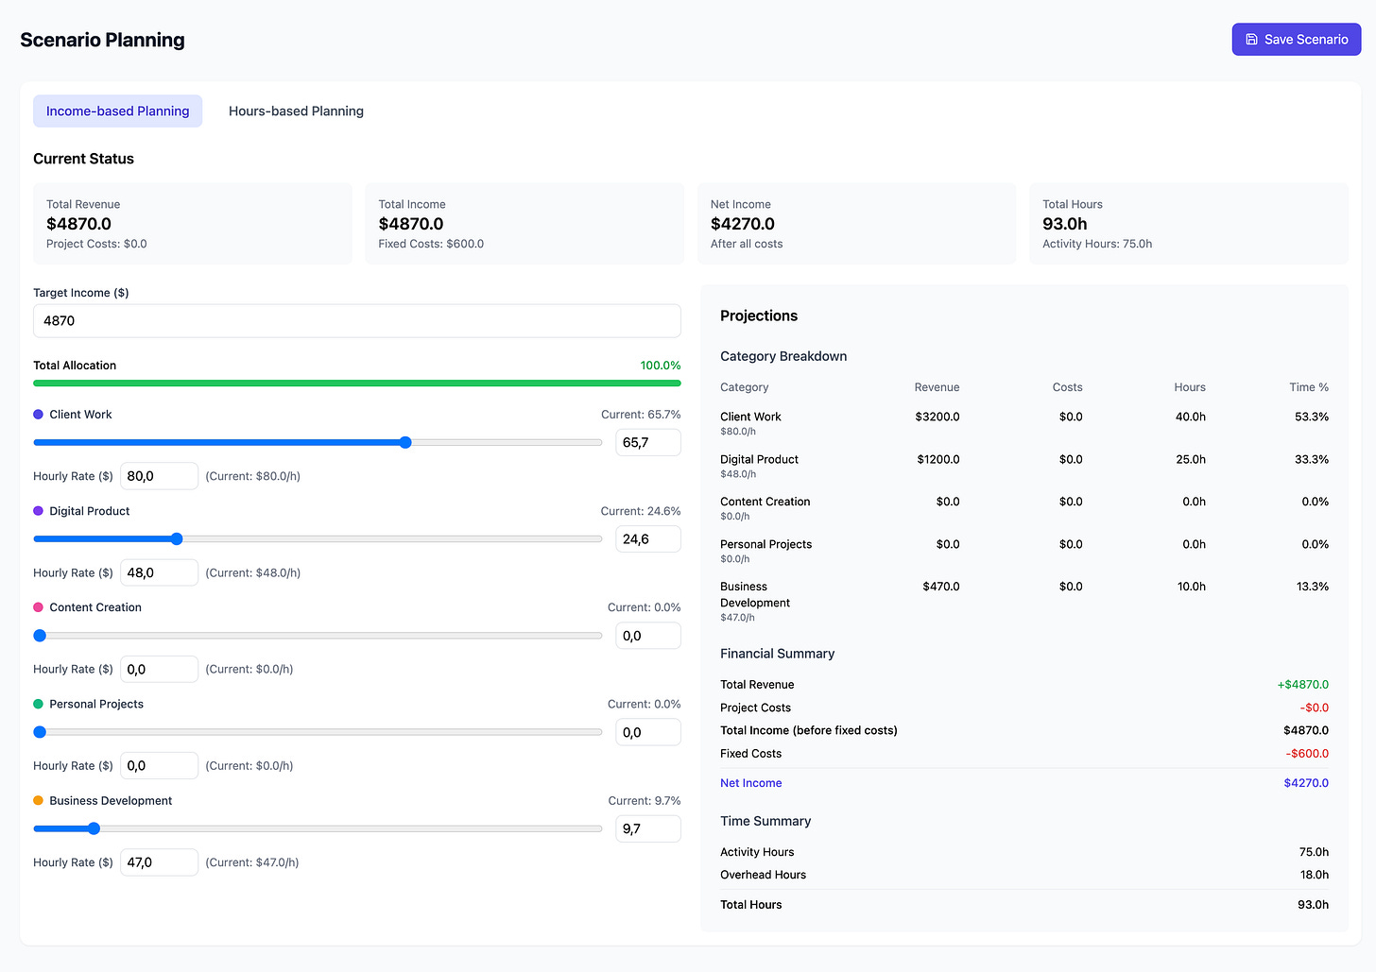Image resolution: width=1376 pixels, height=972 pixels.
Task: Click the purple dot icon beside Digital Product
Action: point(37,511)
